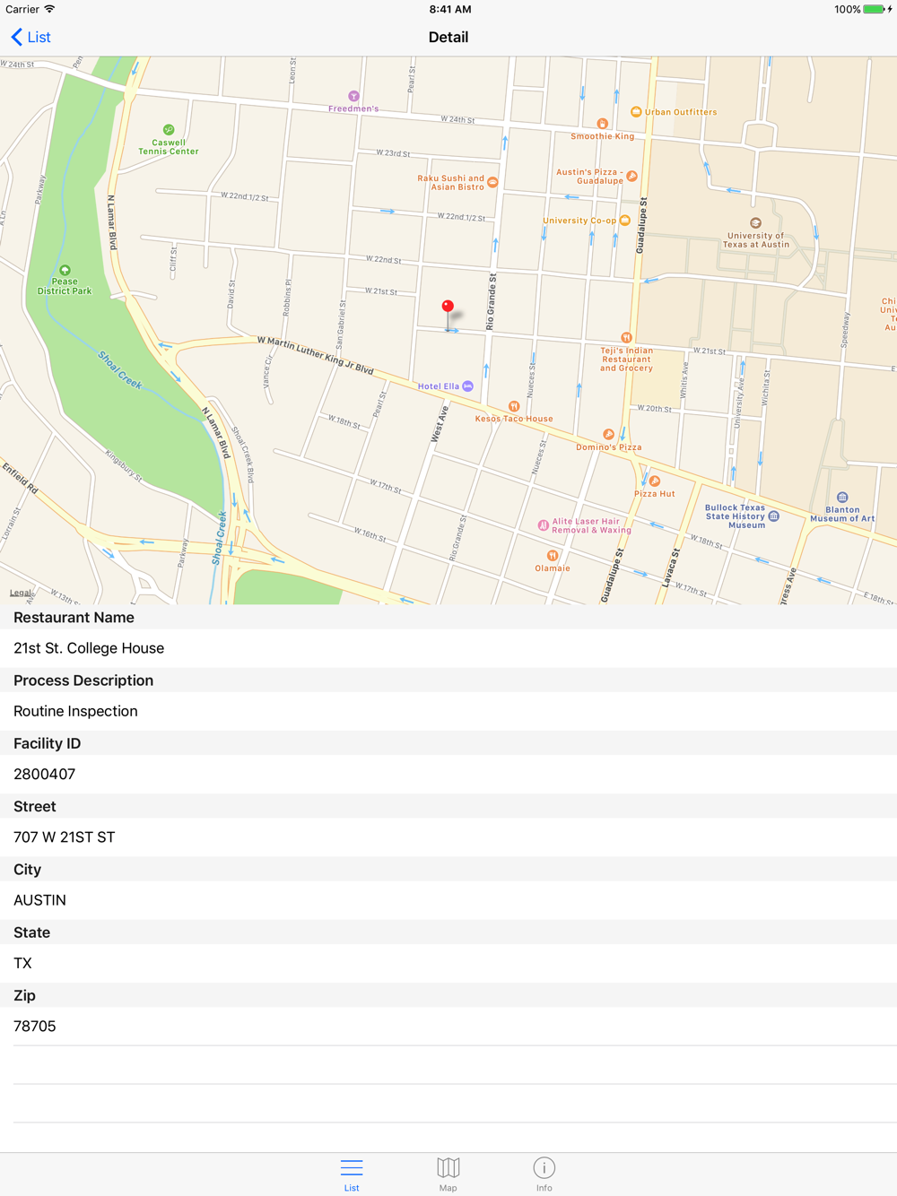Select state value TX
Viewport: 897px width, 1196px height.
point(22,963)
